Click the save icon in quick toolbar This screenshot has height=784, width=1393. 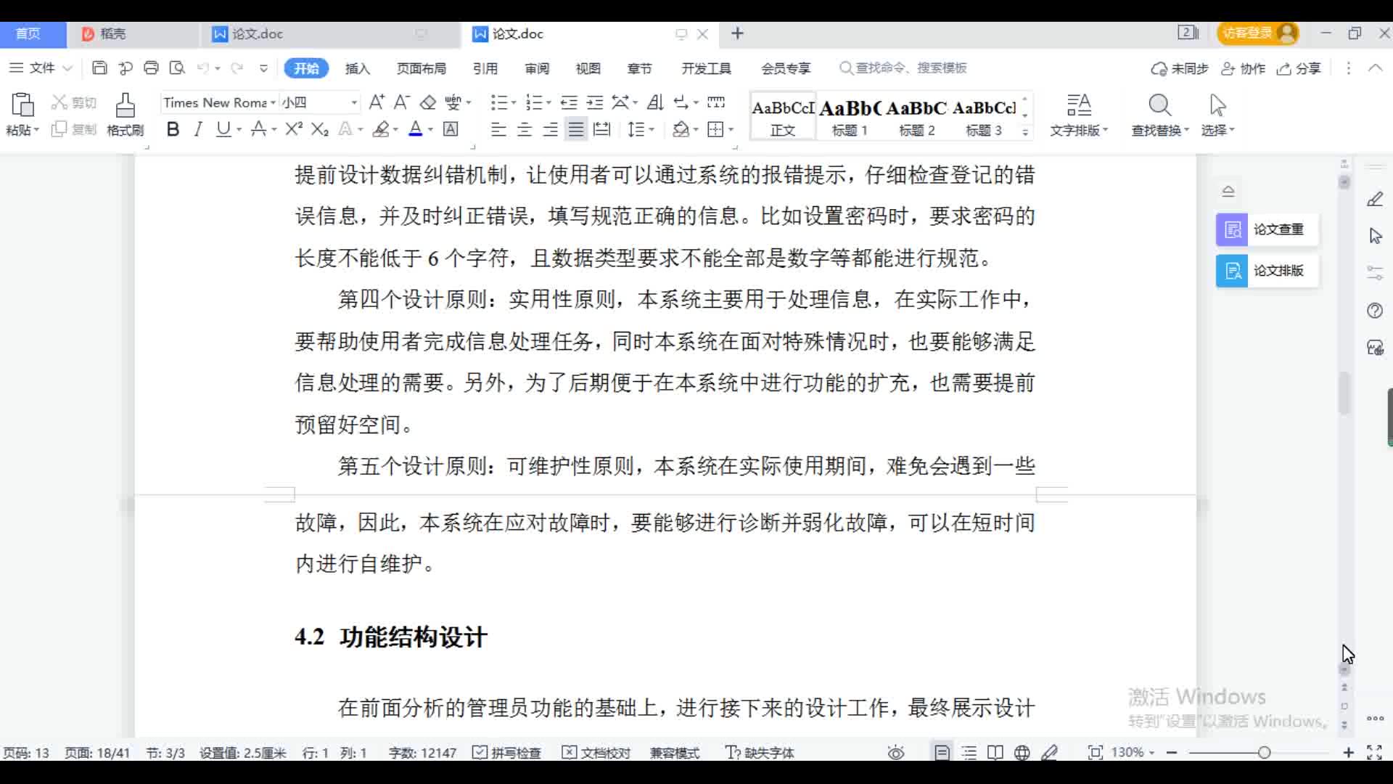(99, 68)
